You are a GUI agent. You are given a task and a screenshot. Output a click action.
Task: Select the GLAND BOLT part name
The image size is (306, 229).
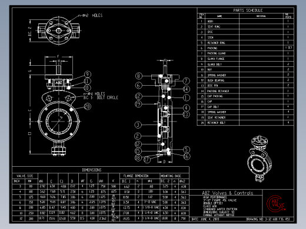pos(214,64)
